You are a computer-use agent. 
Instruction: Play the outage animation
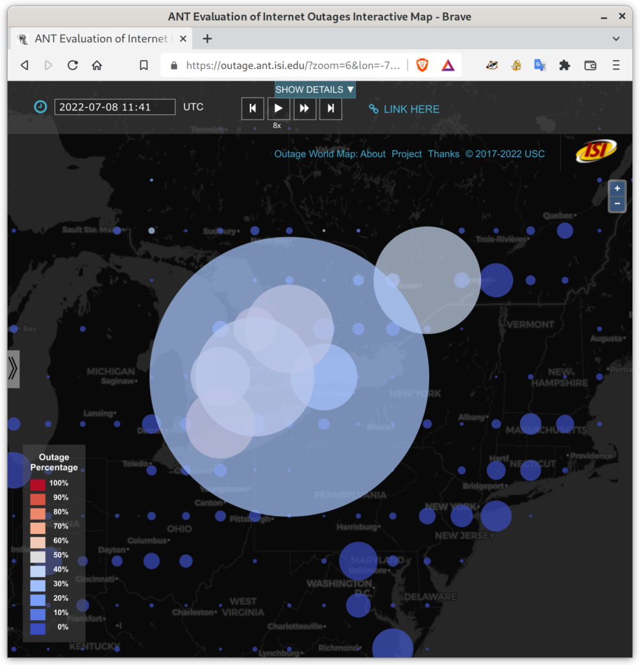pos(278,108)
